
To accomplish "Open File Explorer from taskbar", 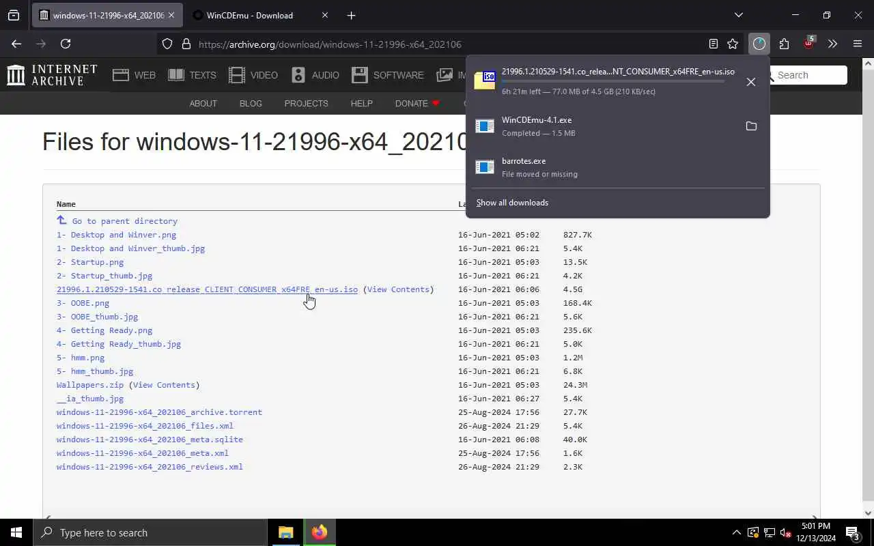I will [x=286, y=532].
